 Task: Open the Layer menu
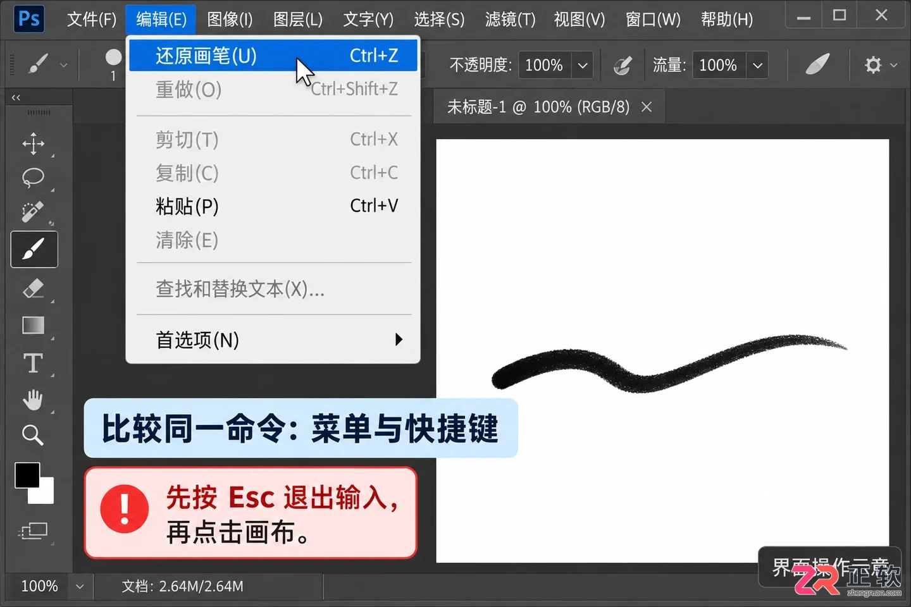tap(298, 20)
